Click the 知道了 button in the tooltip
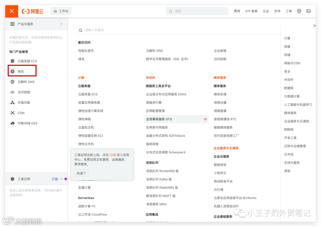The image size is (321, 227). (x=81, y=173)
